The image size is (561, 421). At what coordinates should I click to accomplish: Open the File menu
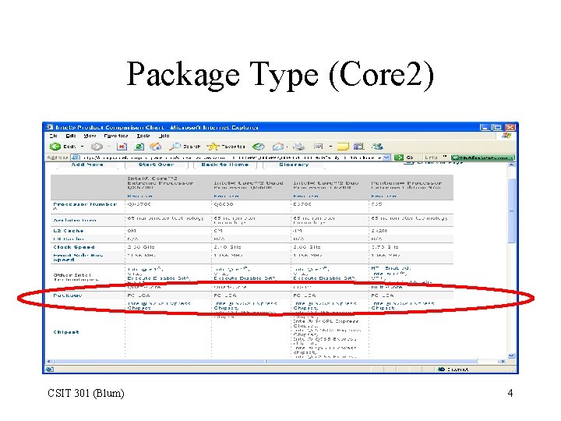click(54, 136)
